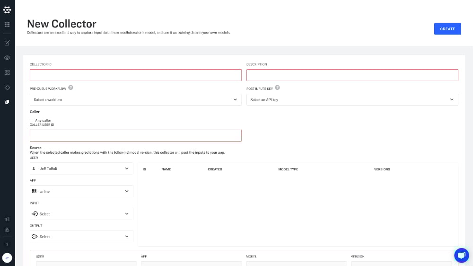Click the tag icon in the sidebar

[x=7, y=87]
